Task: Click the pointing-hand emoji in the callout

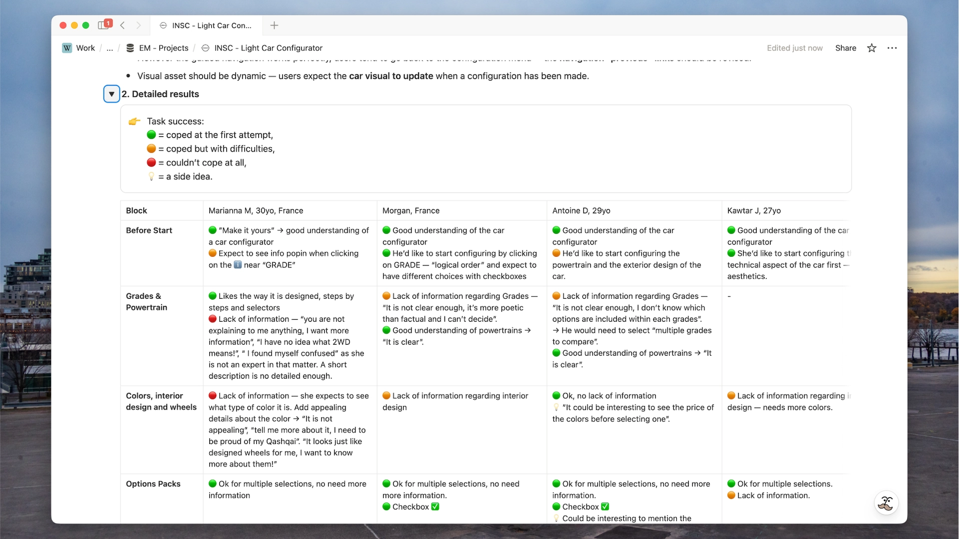Action: 134,121
